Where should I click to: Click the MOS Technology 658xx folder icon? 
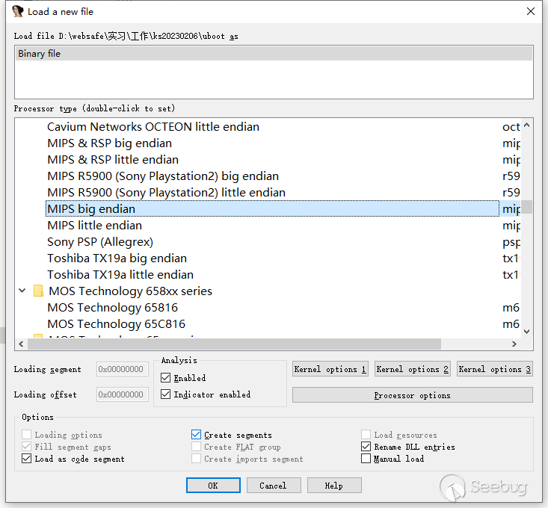tap(38, 291)
